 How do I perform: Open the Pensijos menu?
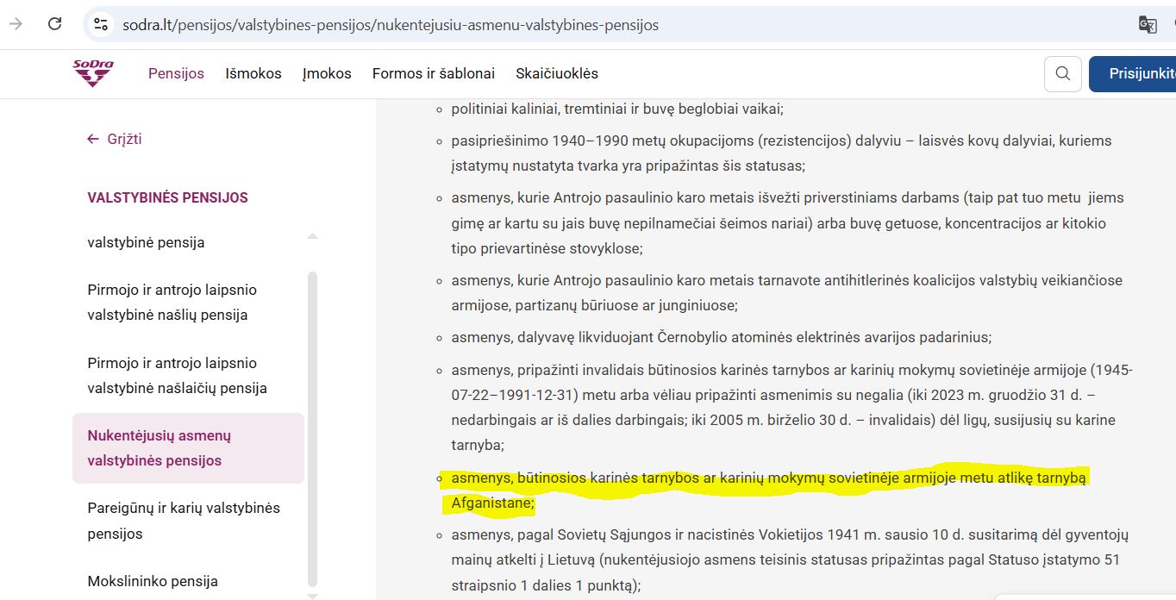click(176, 74)
